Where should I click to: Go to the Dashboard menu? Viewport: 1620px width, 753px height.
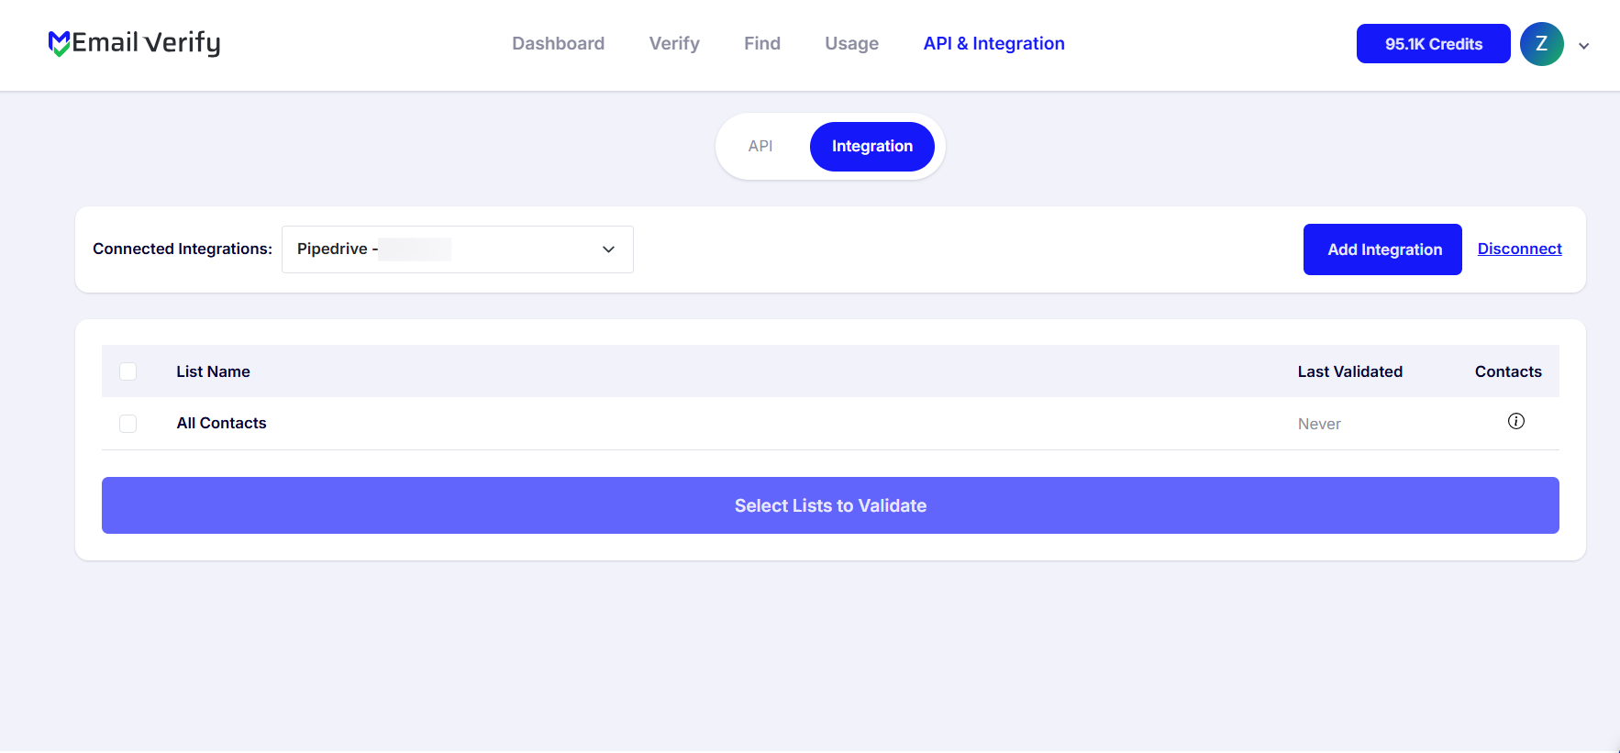(558, 43)
